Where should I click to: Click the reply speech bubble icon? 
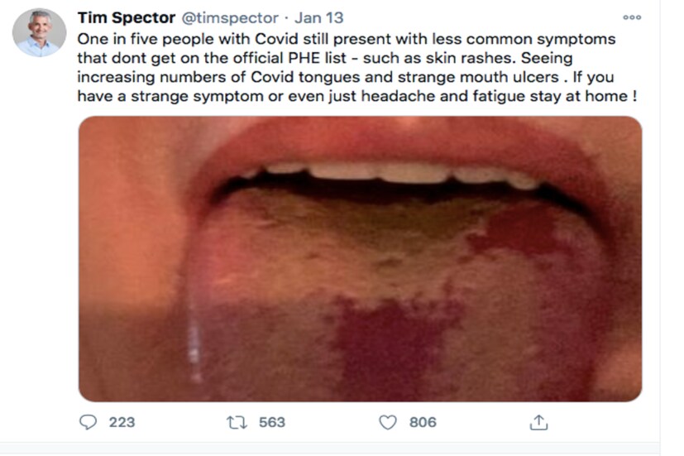(x=88, y=422)
